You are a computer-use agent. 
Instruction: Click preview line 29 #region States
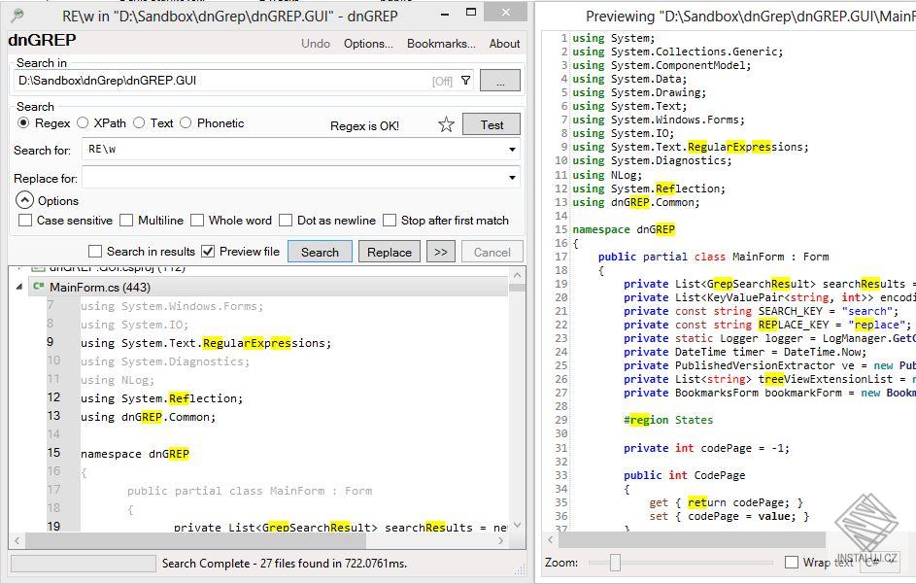click(x=667, y=420)
